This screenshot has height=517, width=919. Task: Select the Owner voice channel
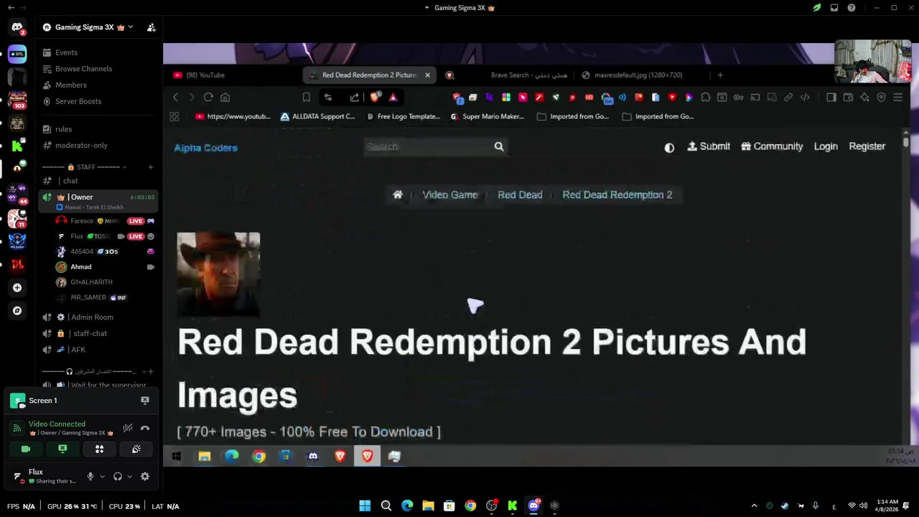coord(98,201)
